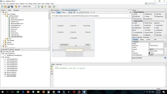This screenshot has height=94, width=167.
Task: Select the Day Four radio button
Action: (60, 32)
